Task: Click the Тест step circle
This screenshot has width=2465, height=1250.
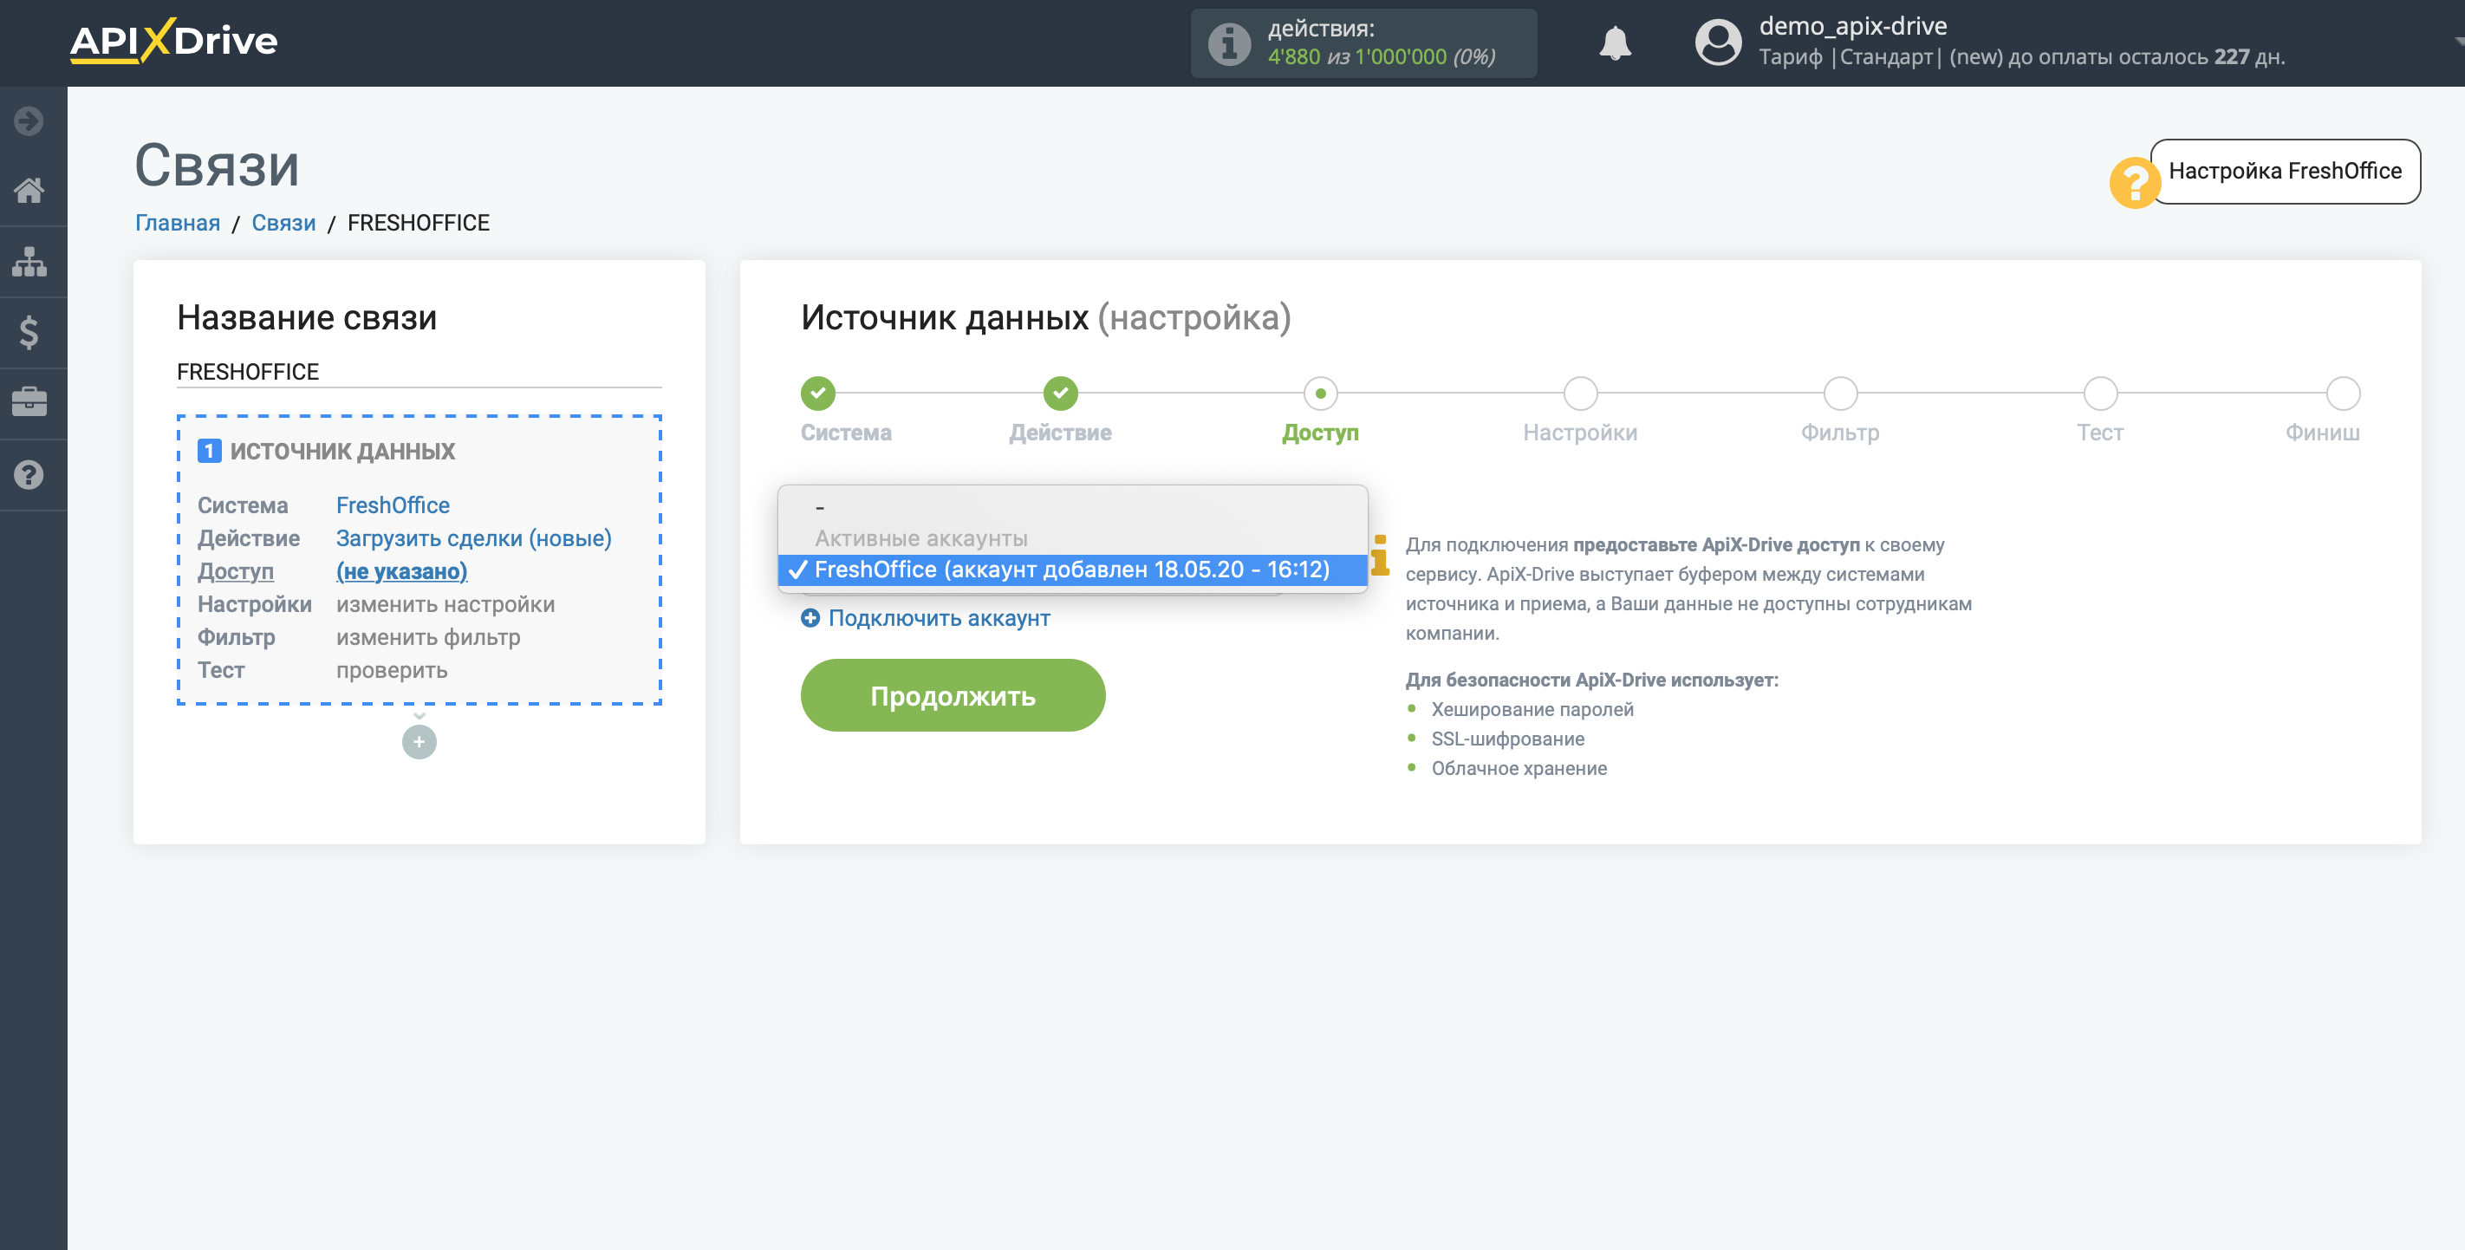Action: (2100, 393)
